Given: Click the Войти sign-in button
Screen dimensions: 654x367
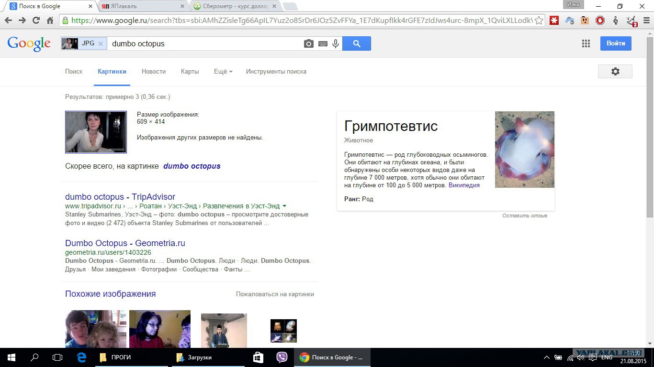Looking at the screenshot, I should tap(616, 43).
